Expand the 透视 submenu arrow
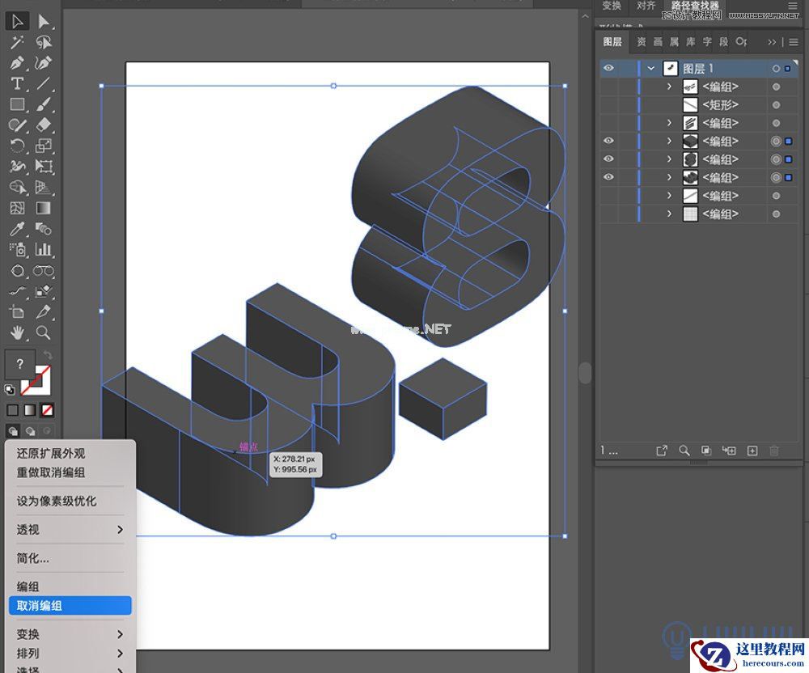809x673 pixels. 120,530
